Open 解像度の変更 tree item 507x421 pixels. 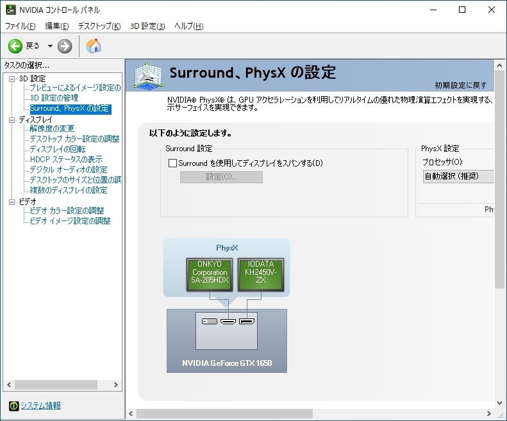[x=52, y=129]
